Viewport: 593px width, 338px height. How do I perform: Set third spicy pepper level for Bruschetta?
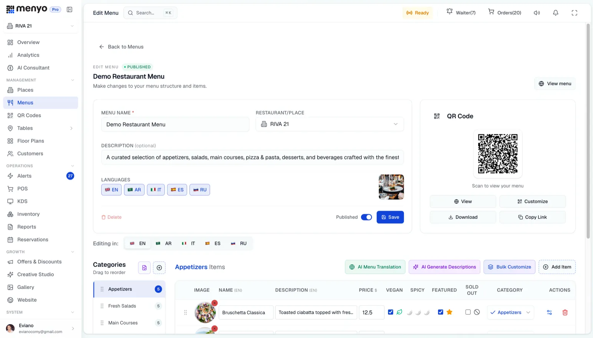pos(427,312)
